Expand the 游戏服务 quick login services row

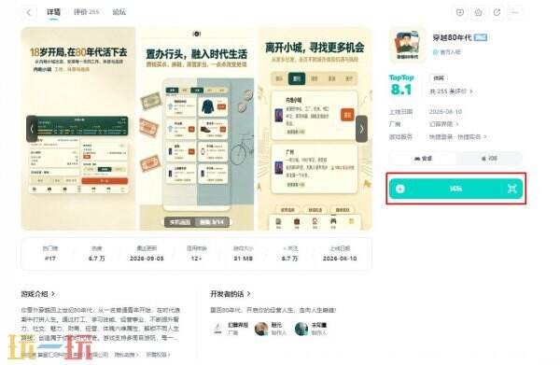[457, 137]
